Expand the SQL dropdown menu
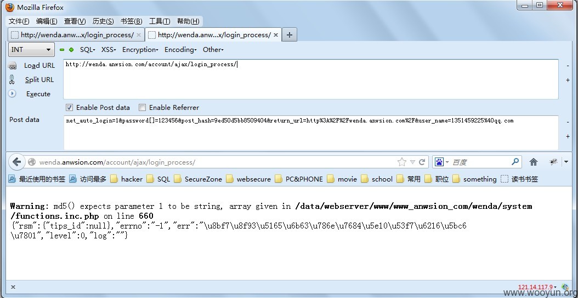Screen dimensions: 578x298 88,50
